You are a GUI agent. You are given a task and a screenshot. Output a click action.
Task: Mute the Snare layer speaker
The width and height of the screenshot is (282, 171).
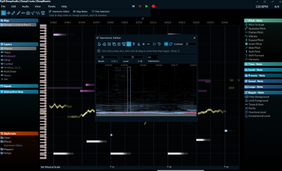click(2, 75)
